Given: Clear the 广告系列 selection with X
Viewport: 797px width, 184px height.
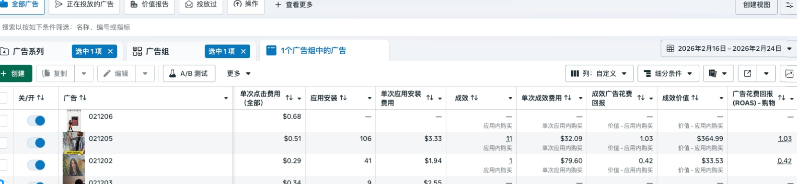Looking at the screenshot, I should click(x=111, y=51).
